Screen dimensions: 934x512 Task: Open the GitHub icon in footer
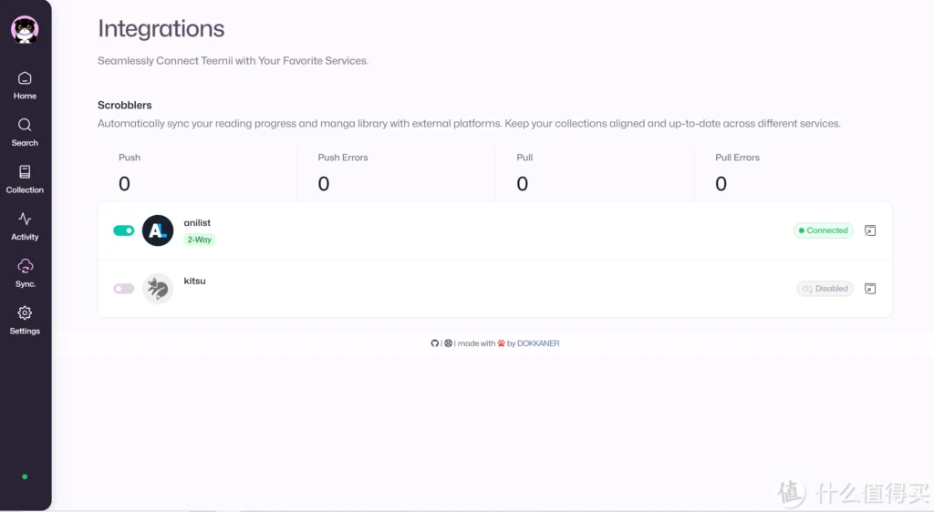(x=435, y=343)
